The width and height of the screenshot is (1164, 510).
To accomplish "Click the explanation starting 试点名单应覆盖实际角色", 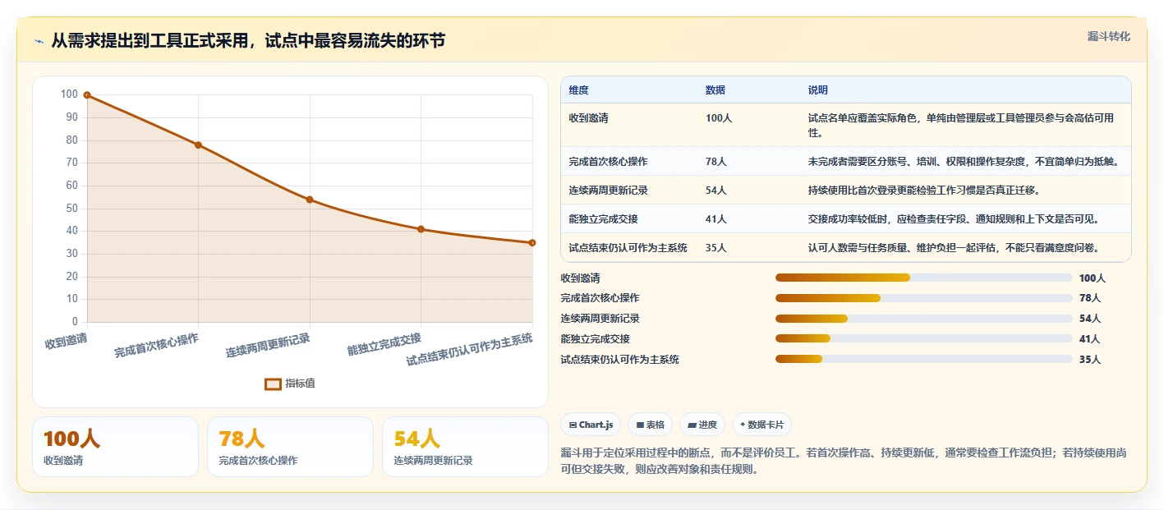I will [961, 125].
